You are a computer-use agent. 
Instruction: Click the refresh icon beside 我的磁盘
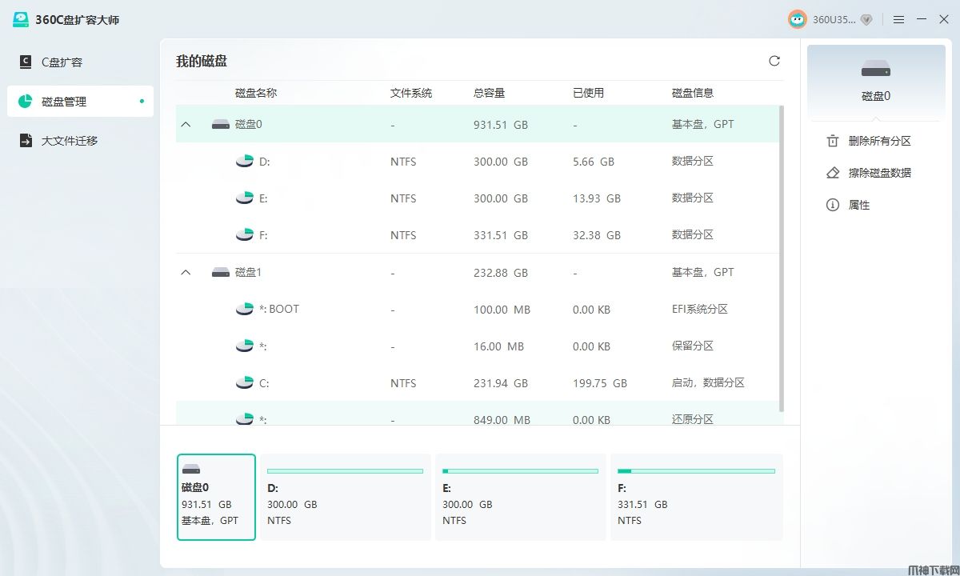click(774, 61)
